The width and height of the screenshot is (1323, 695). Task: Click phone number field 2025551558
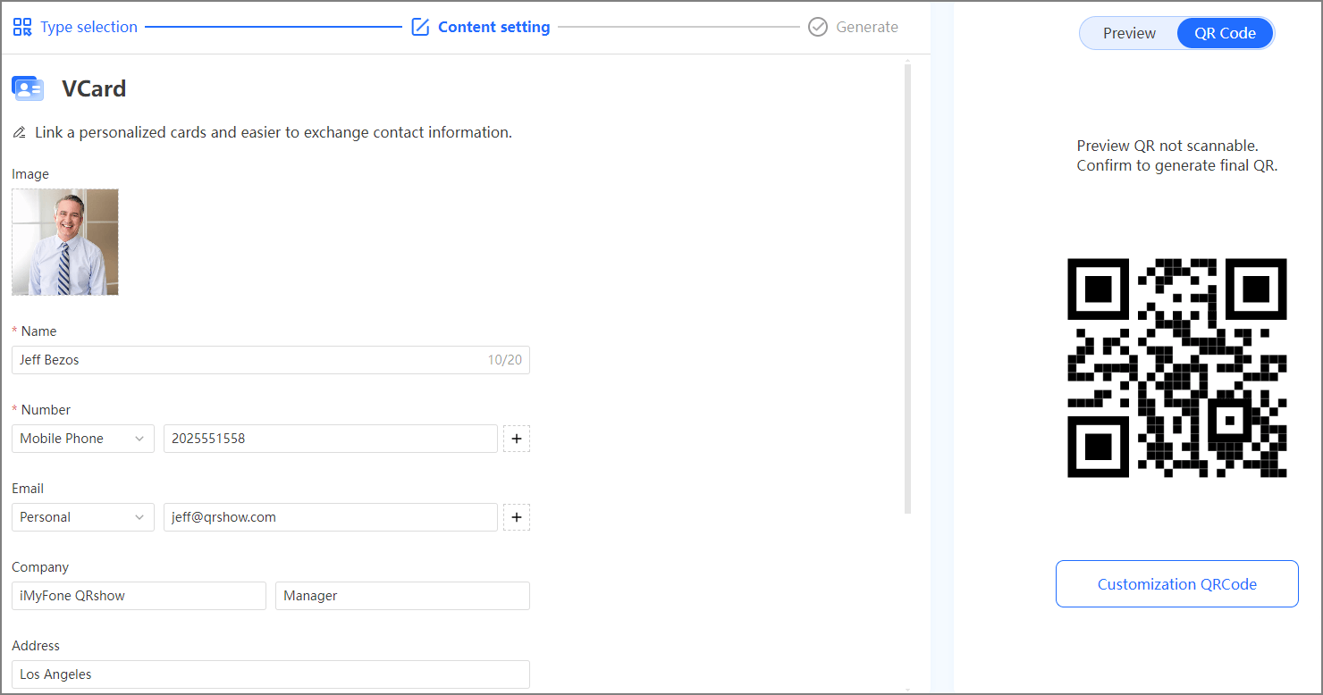coord(331,439)
